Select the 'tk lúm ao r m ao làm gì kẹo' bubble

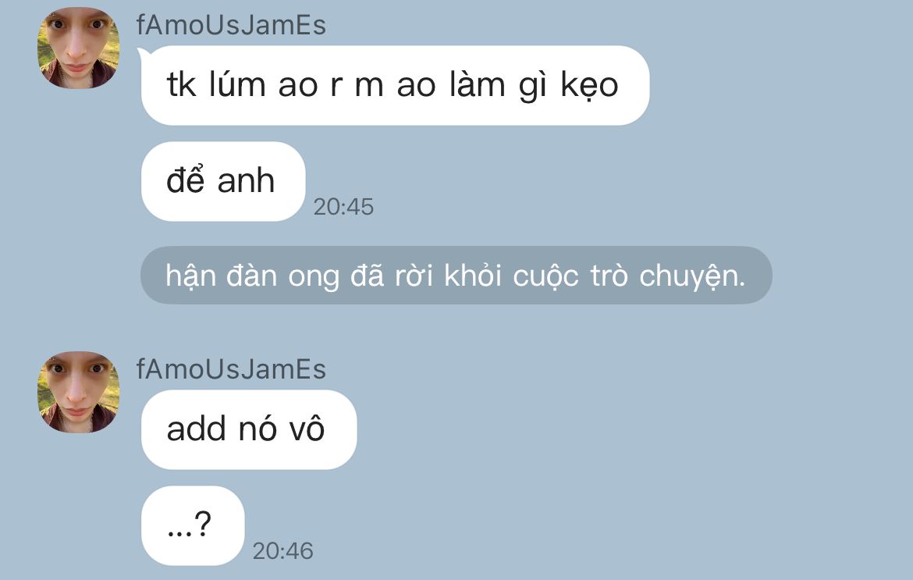click(395, 86)
